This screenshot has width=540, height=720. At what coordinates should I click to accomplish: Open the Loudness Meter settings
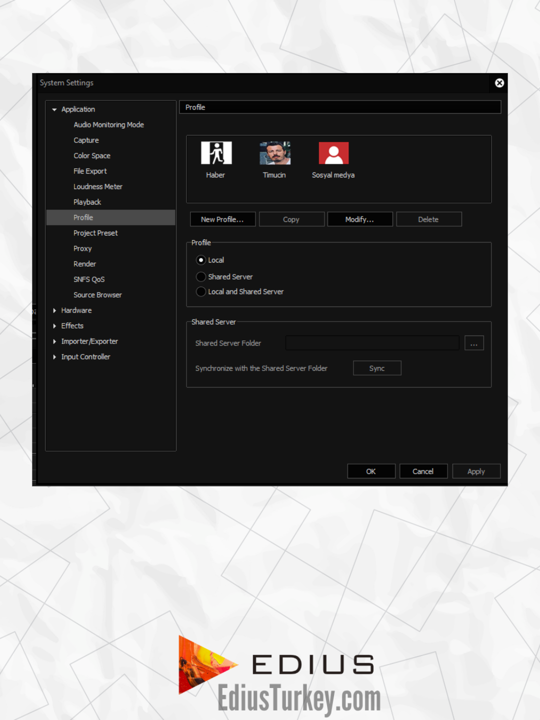[x=98, y=186]
